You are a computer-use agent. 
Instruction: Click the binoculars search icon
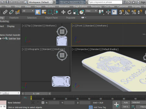pos(124,2)
